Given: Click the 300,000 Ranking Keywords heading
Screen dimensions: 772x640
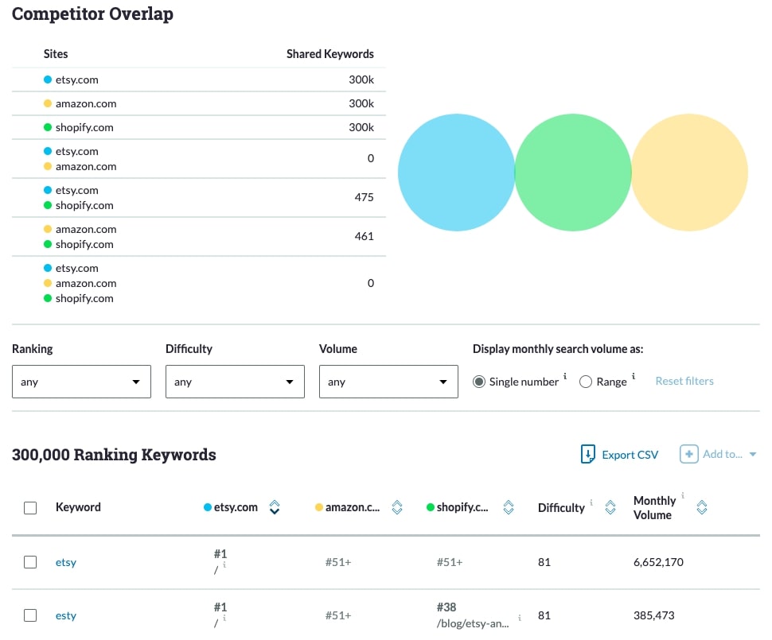Looking at the screenshot, I should (x=114, y=455).
